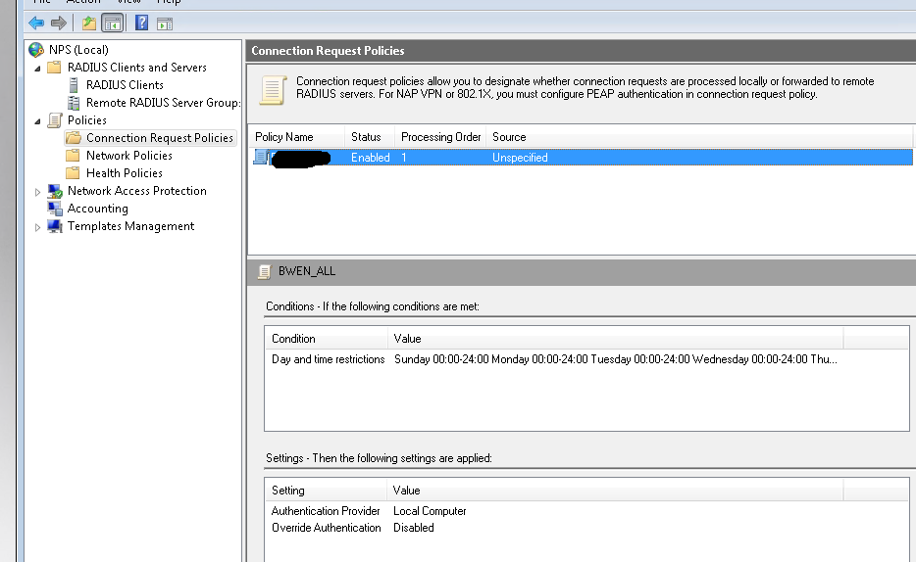This screenshot has width=916, height=562.
Task: Collapse the RADIUS Clients and Servers node
Action: [x=38, y=69]
